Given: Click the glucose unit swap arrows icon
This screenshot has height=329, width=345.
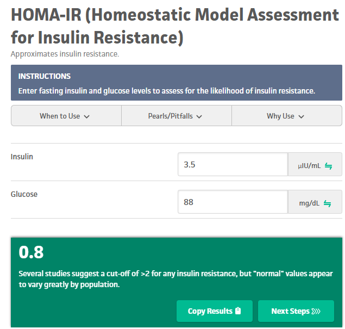Looking at the screenshot, I should (x=328, y=203).
